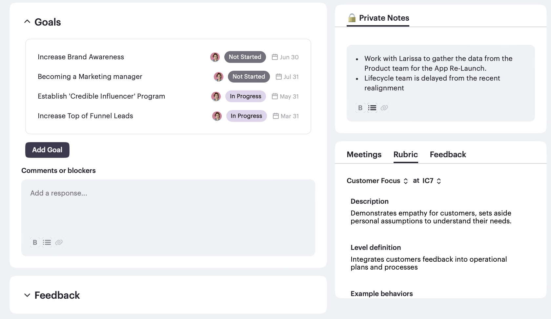Open the IC7 level selector
Viewport: 551px width, 319px height.
point(431,181)
